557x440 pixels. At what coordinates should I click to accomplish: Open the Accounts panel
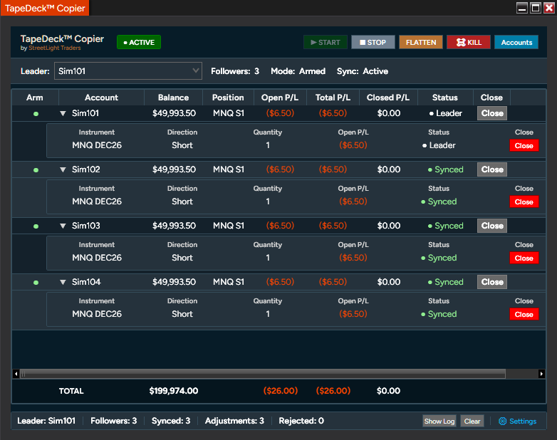pyautogui.click(x=516, y=42)
